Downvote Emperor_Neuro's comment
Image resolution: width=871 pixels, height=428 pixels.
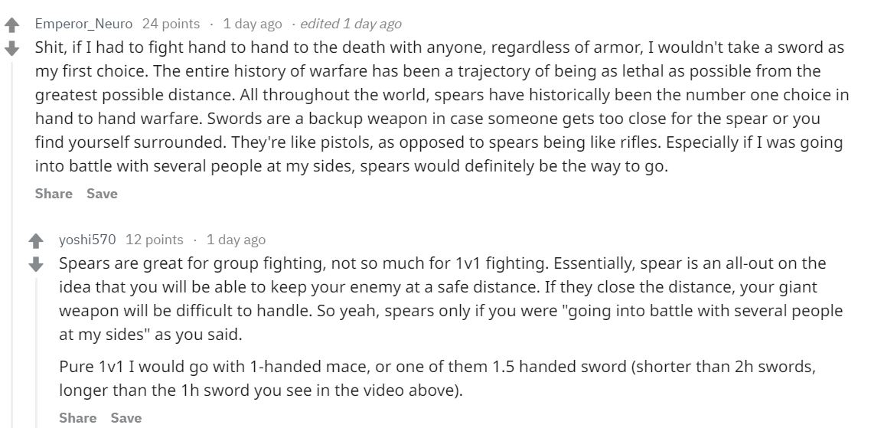pos(11,49)
